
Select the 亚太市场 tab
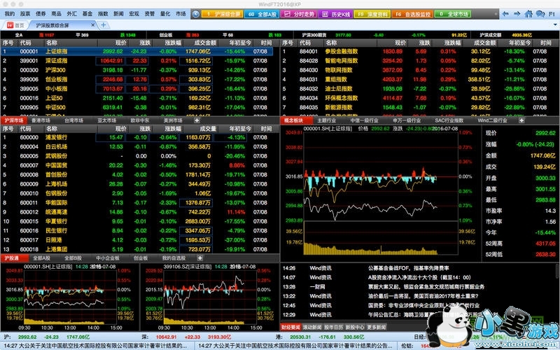[107, 120]
